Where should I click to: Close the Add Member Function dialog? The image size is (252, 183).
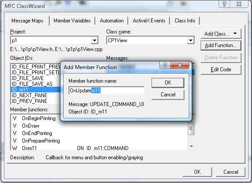click(x=180, y=66)
